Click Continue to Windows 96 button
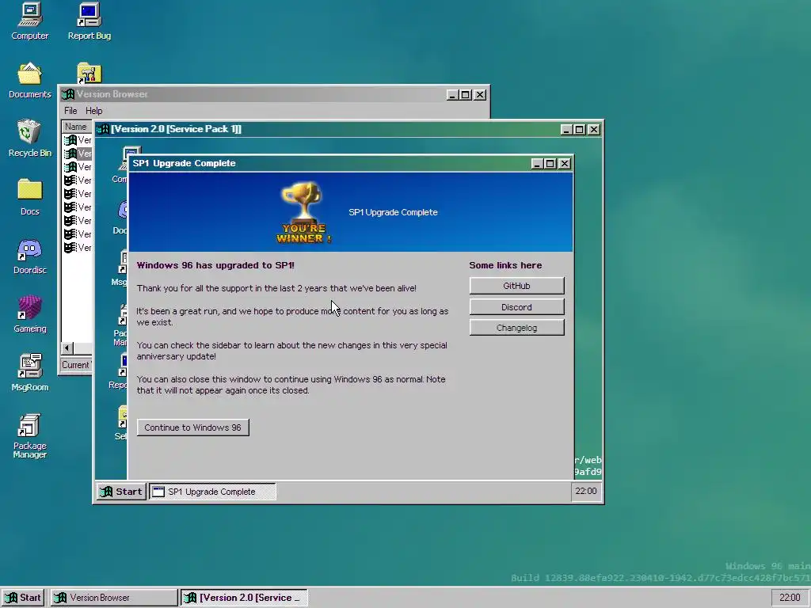The image size is (811, 608). click(193, 427)
